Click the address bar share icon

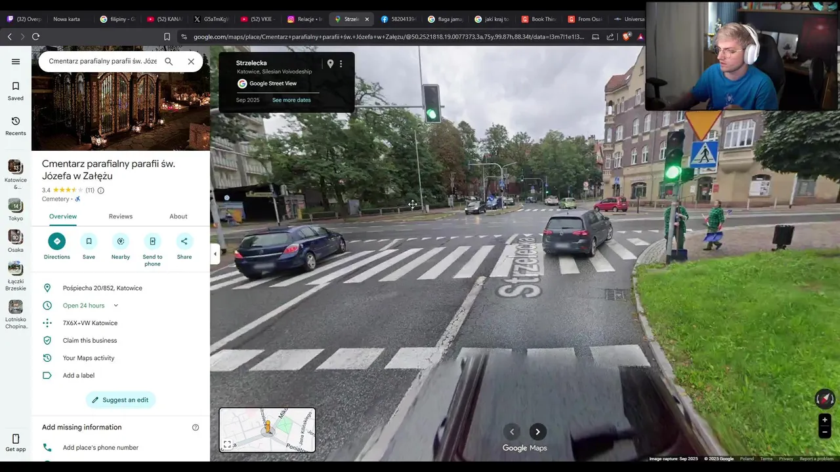(x=610, y=37)
